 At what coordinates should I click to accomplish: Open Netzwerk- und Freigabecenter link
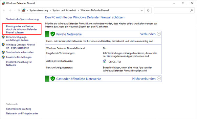point(22,113)
